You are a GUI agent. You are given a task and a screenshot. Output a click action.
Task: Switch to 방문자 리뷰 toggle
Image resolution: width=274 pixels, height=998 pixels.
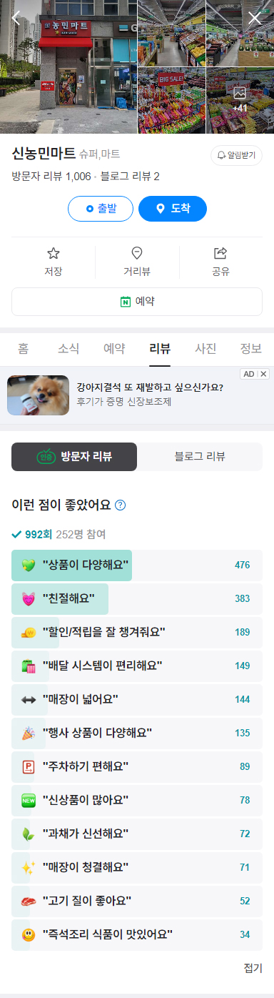(74, 457)
